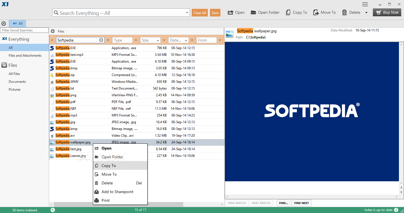Click the Move To toolbar icon
This screenshot has width=404, height=213.
tap(316, 12)
